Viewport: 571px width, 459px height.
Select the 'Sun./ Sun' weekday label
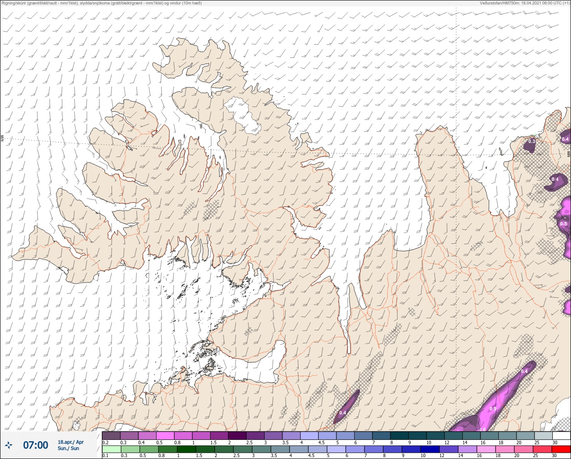(68, 448)
